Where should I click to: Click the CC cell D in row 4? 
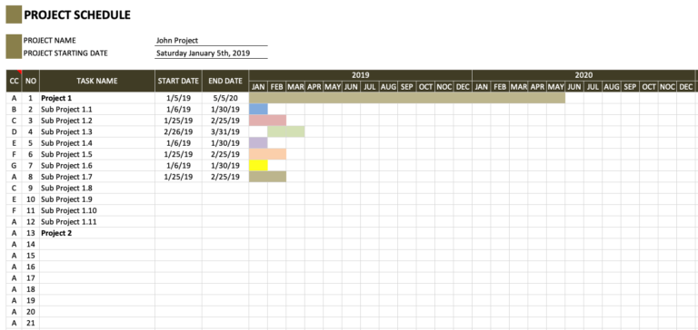pyautogui.click(x=15, y=132)
